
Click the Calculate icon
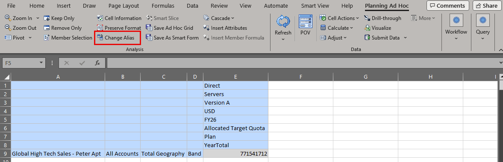tap(323, 28)
